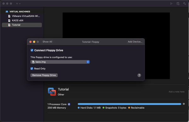This screenshot has width=189, height=122.
Task: Select KAOS x64 virtual machine
Action: [22, 20]
